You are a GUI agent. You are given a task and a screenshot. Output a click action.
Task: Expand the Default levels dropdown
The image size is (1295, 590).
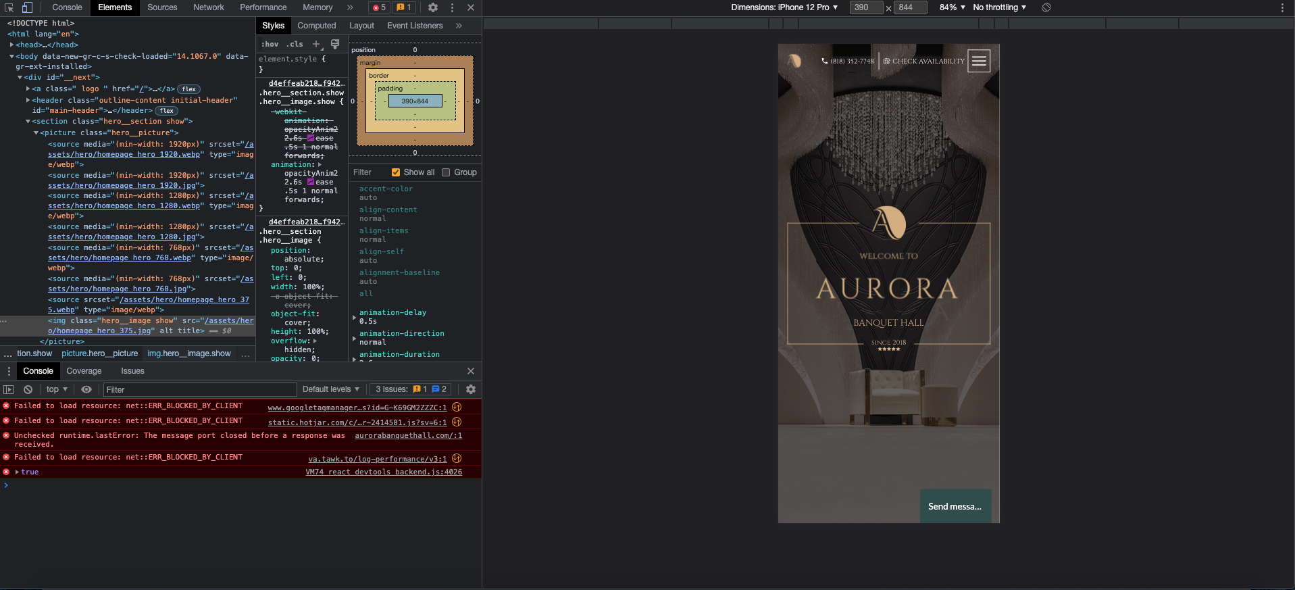[x=330, y=389]
